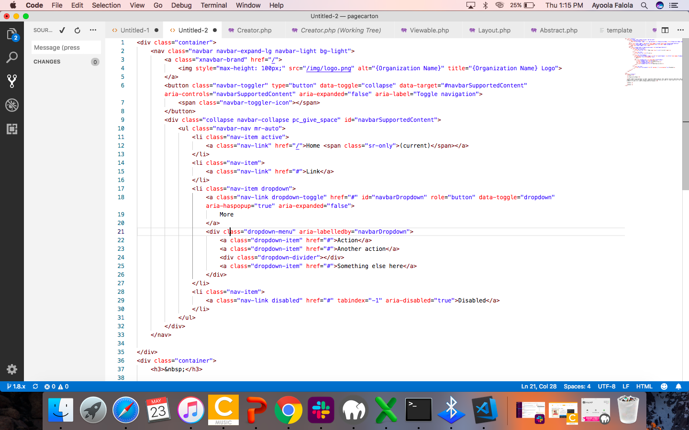Switch to the Untitled-1 tab
This screenshot has height=430, width=689.
tap(134, 30)
